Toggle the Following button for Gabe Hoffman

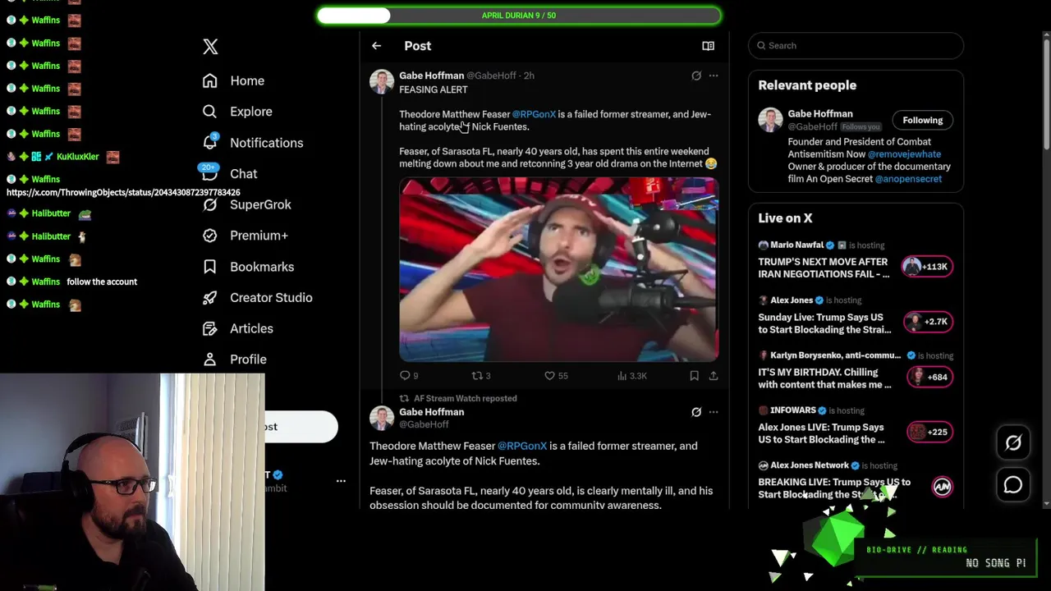click(922, 120)
